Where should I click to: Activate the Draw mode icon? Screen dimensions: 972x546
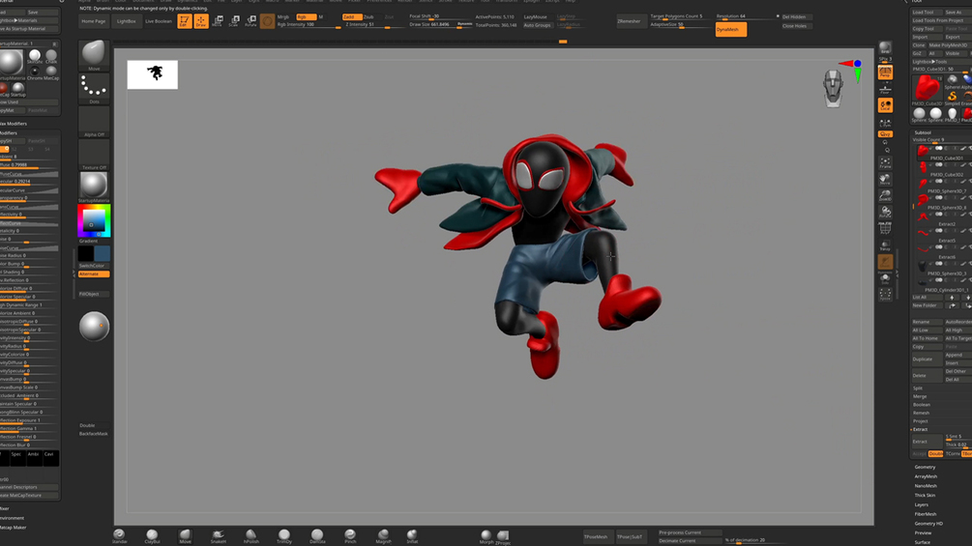tap(201, 21)
